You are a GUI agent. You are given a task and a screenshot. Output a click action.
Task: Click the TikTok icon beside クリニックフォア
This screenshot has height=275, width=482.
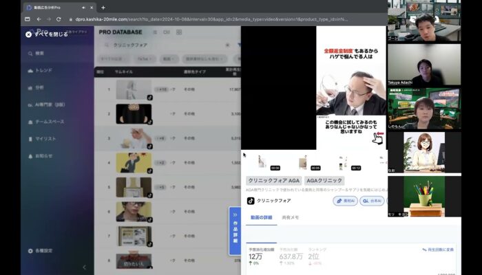251,201
